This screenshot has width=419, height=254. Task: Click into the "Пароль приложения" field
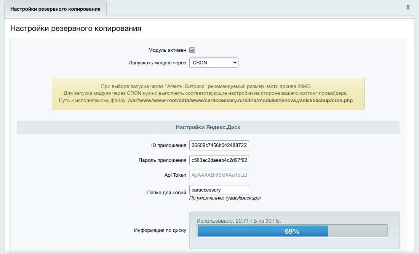click(219, 160)
